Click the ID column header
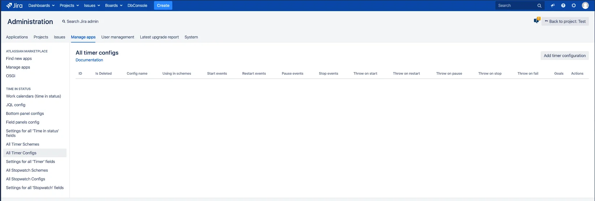This screenshot has width=595, height=201. [80, 74]
